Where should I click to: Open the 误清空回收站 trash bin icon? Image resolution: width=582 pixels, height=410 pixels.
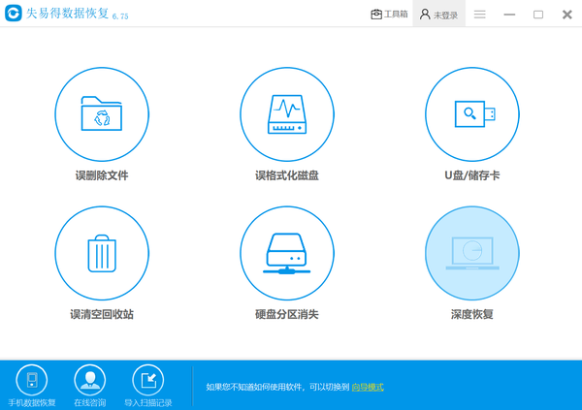pyautogui.click(x=102, y=253)
